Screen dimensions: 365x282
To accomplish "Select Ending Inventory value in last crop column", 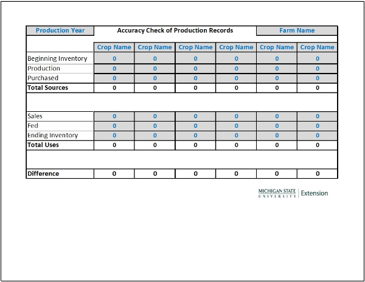I will [x=317, y=136].
